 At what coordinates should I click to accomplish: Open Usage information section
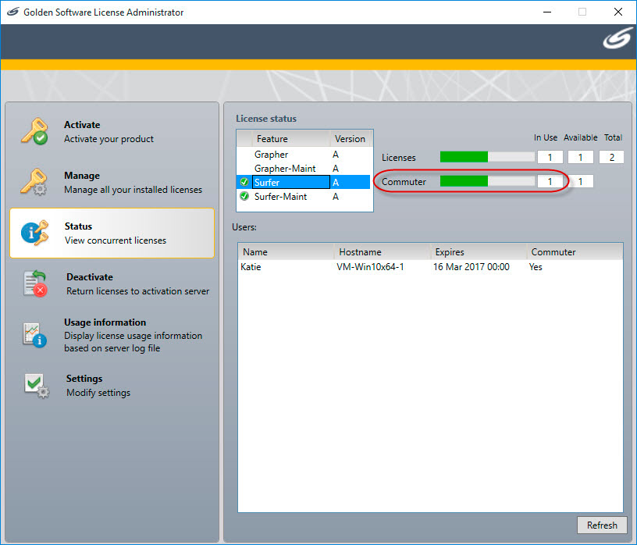tap(112, 335)
